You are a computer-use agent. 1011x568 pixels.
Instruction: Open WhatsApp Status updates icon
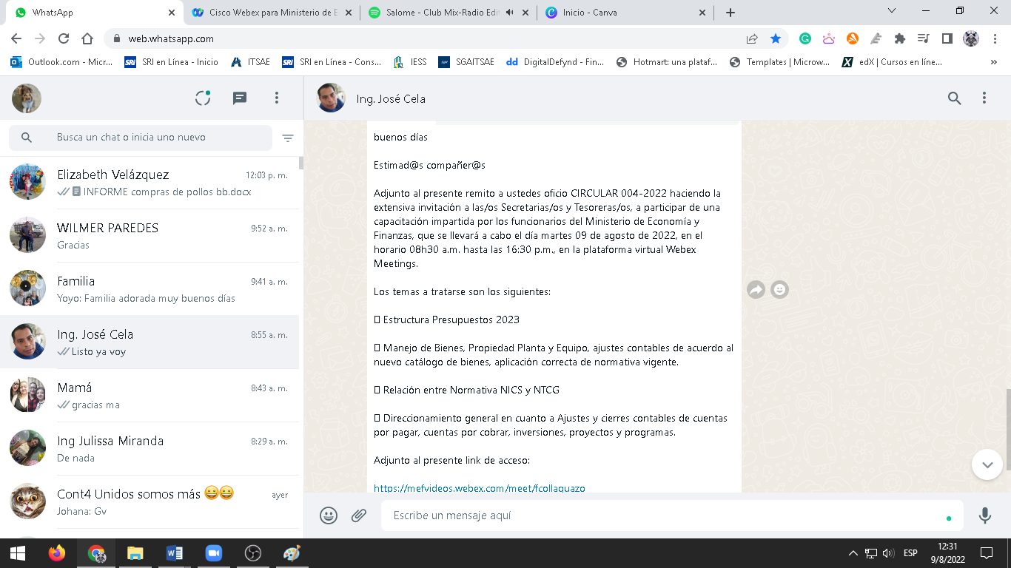pyautogui.click(x=203, y=98)
